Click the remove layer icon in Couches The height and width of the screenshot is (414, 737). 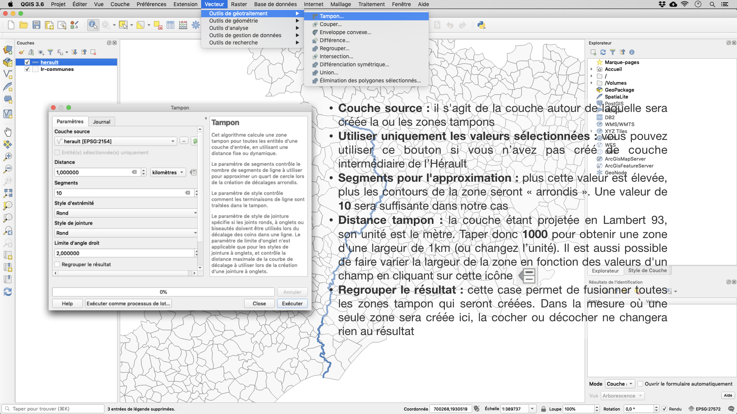click(x=93, y=52)
